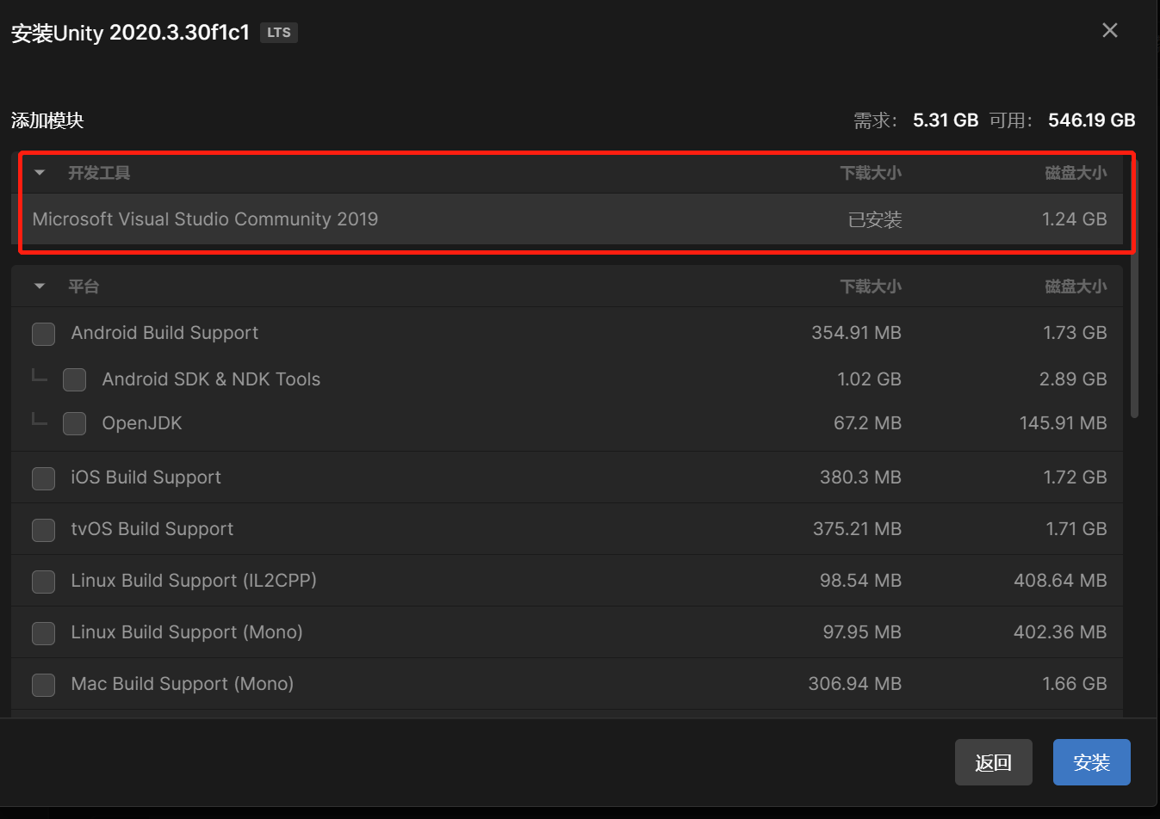This screenshot has width=1160, height=819.
Task: Select Microsoft Visual Studio Community 2019 row
Action: pyautogui.click(x=205, y=219)
